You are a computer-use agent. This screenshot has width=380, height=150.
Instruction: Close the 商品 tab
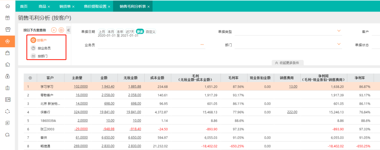click(x=49, y=7)
